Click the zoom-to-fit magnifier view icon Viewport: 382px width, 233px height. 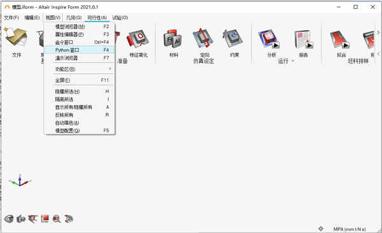tap(57, 219)
